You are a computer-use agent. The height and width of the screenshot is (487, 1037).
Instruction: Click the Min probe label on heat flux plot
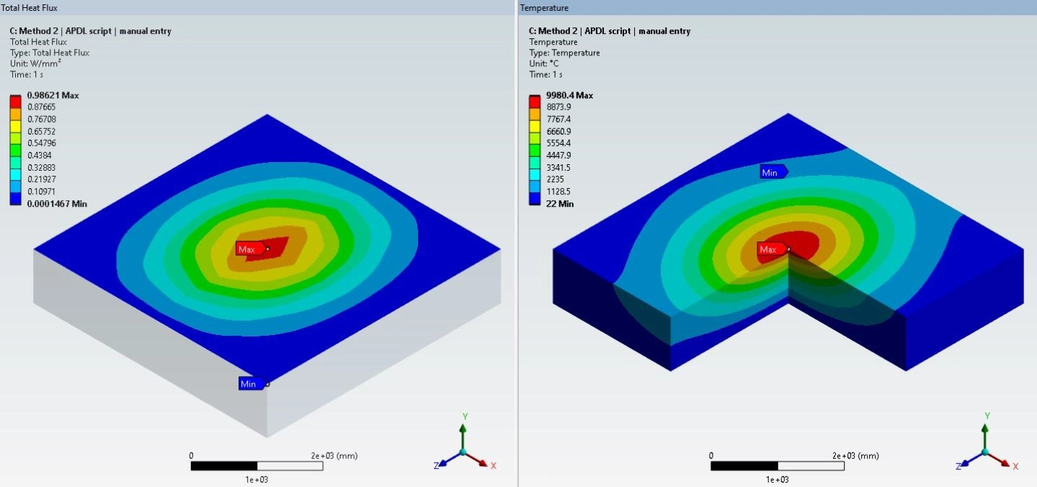pos(252,384)
